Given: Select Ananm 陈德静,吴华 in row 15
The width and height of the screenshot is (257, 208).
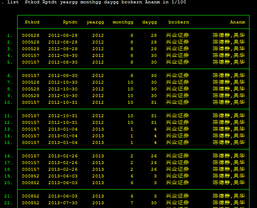Looking at the screenshot, I should [228, 143].
